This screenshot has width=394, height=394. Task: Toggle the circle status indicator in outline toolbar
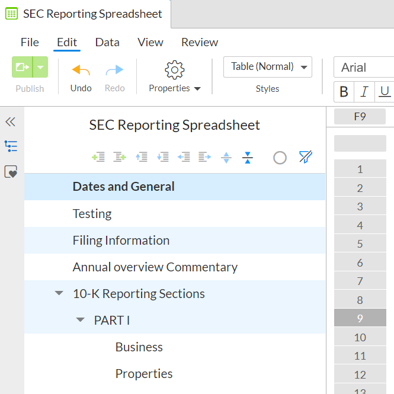click(280, 157)
